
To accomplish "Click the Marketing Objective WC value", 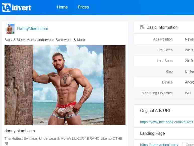I will point(188,93).
